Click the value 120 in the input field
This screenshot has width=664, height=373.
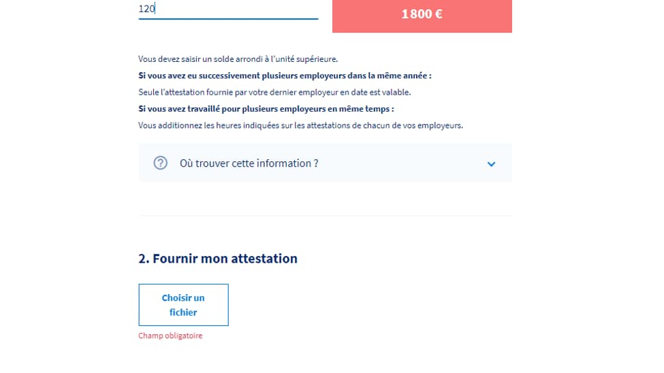146,9
